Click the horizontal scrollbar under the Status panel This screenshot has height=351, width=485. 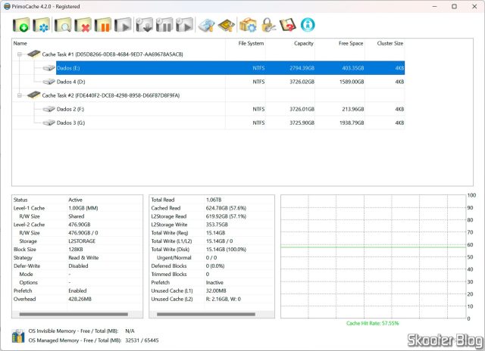[x=74, y=314]
